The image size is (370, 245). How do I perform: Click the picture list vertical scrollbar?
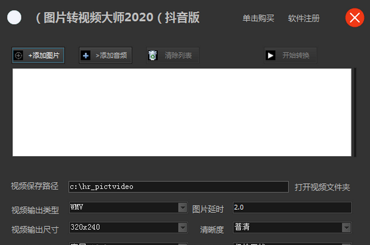(355, 112)
